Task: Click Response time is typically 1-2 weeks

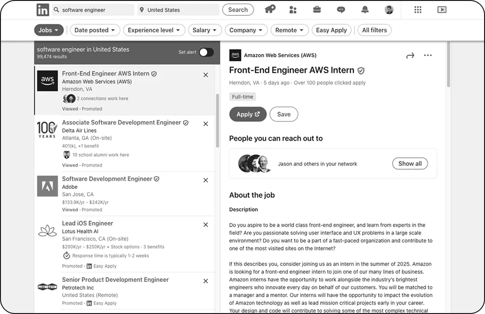Action: coord(111,255)
